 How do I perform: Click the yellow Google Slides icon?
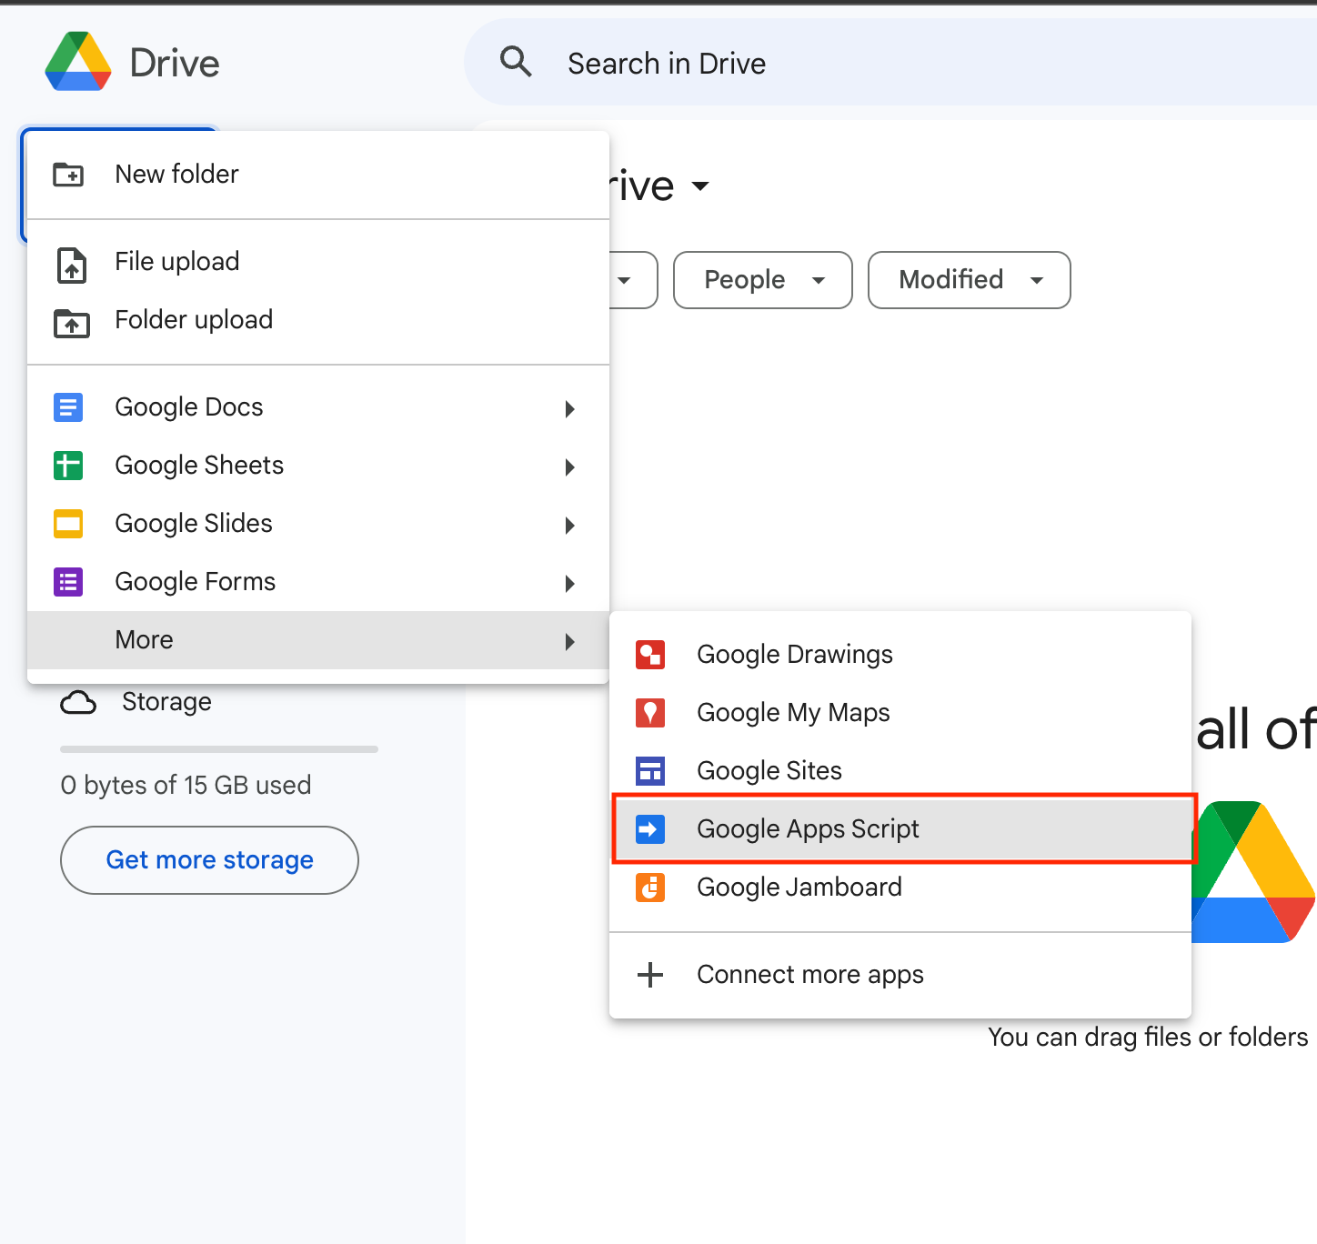pyautogui.click(x=68, y=524)
